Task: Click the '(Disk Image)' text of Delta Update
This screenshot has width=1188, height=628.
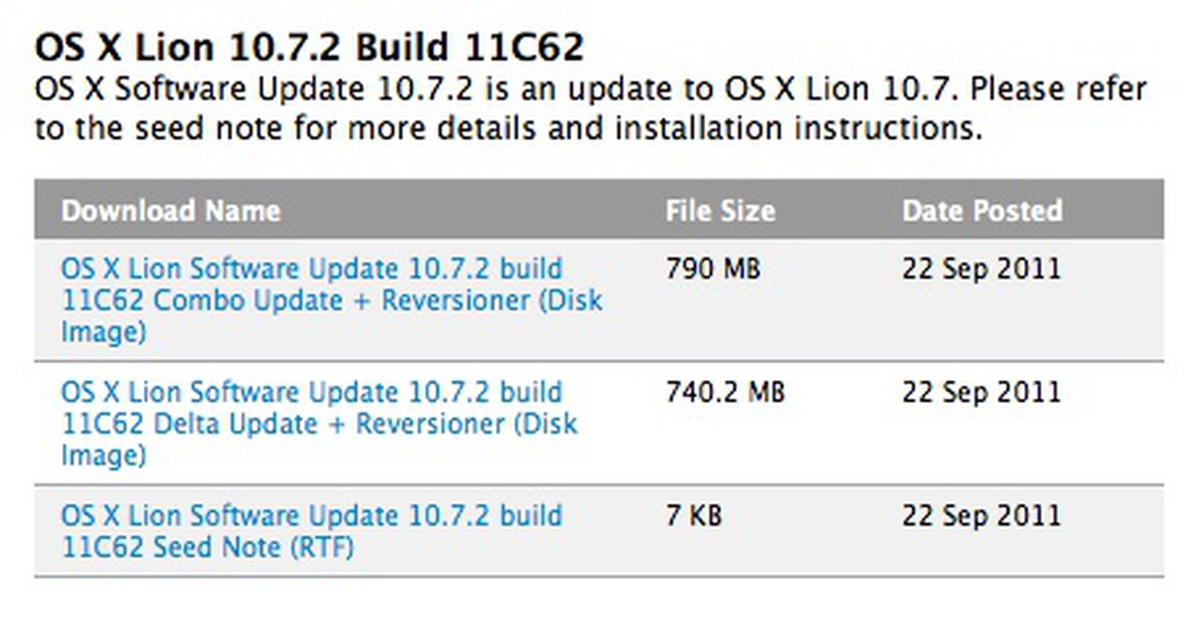Action: click(x=104, y=454)
